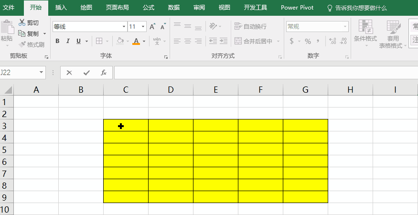Open the Formulas (公式) tab
418x215 pixels.
[x=149, y=8]
